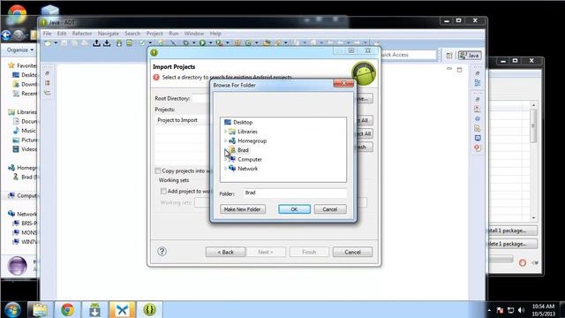Click the Debug bug toolbar icon
565x318 pixels.
click(x=186, y=43)
